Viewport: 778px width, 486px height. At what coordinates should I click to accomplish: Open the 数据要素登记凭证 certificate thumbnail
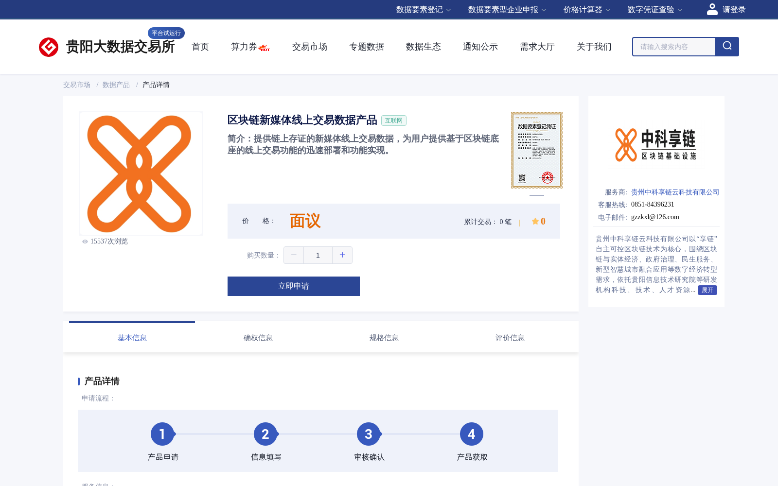[537, 150]
